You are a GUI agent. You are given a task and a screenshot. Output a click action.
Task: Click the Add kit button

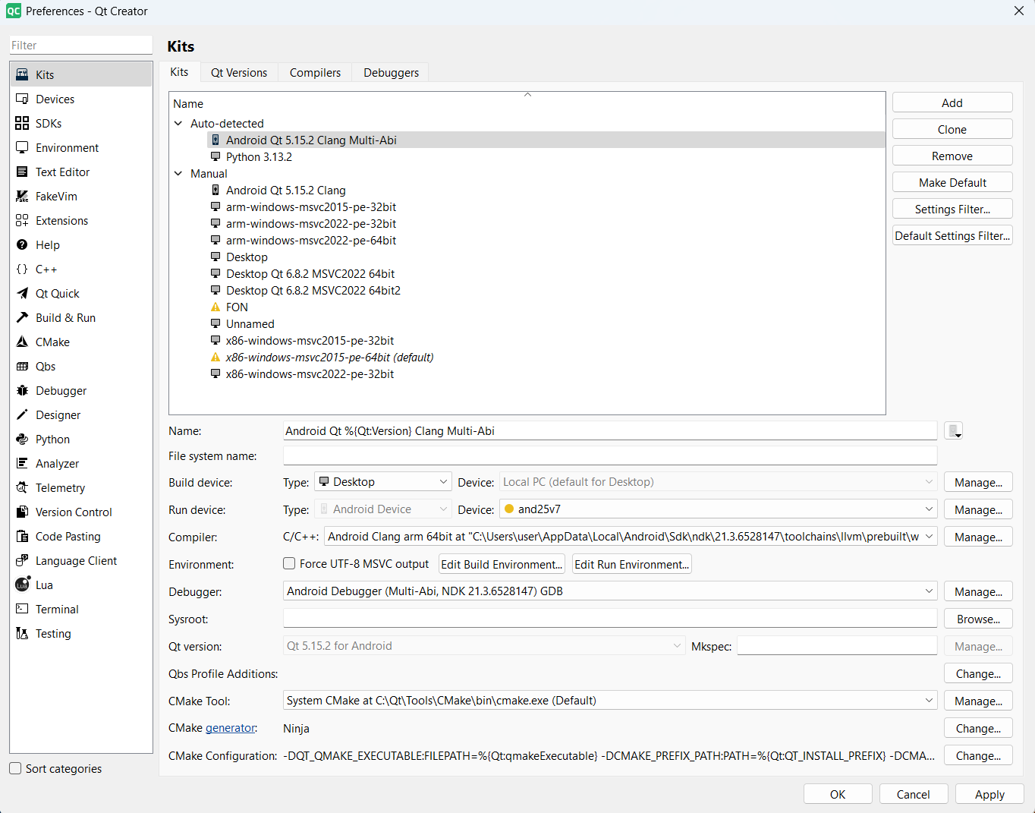952,102
